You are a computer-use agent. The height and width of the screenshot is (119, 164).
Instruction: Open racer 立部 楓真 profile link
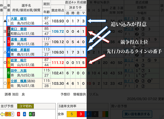18,81
